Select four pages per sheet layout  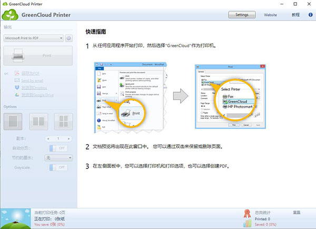[64, 122]
